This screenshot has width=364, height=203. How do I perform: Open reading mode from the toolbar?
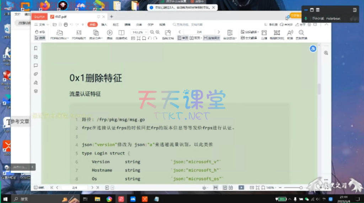121,33
